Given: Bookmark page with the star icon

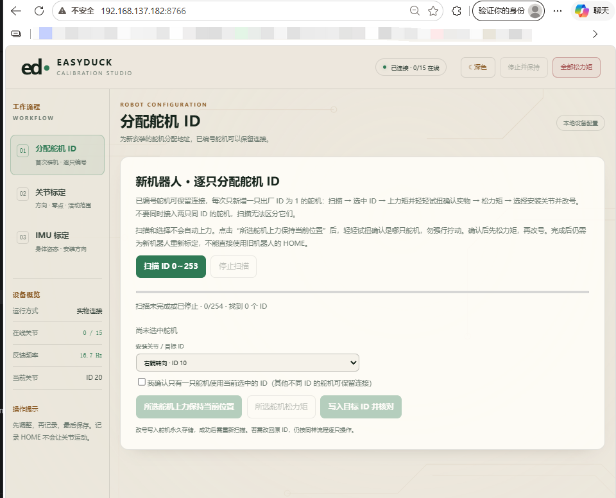Looking at the screenshot, I should point(433,11).
